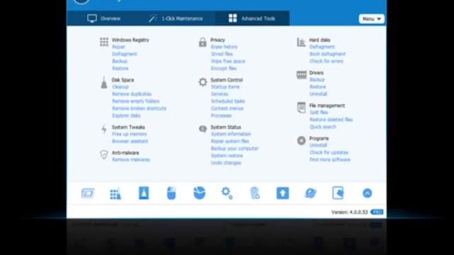
Task: Click the eraser page icon in bottom toolbar
Action: (x=338, y=193)
